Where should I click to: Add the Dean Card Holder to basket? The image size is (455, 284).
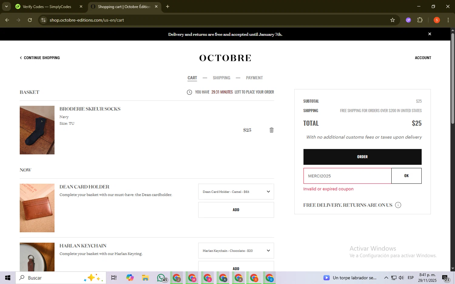(x=236, y=210)
